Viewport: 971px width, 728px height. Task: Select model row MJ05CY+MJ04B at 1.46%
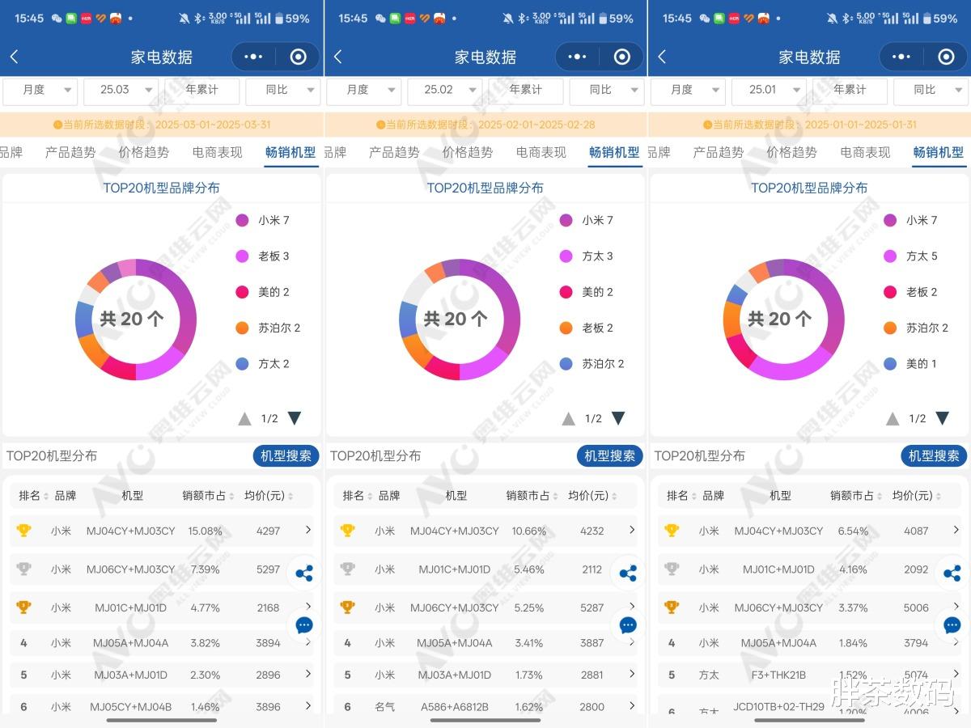coord(162,706)
